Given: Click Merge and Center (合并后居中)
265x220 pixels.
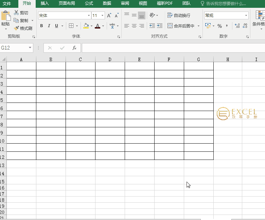Looking at the screenshot, I should tap(181, 26).
